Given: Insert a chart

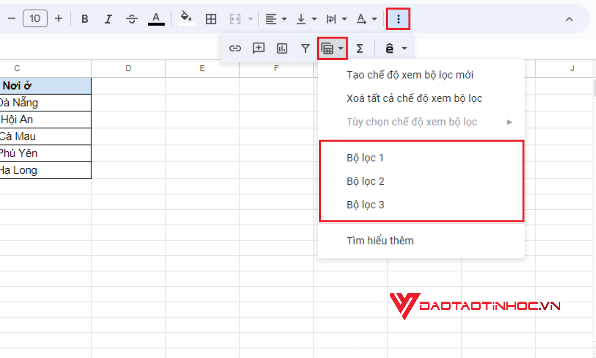Looking at the screenshot, I should coord(282,48).
